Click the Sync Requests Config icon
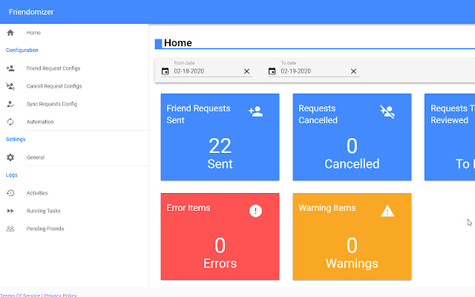 (10, 104)
